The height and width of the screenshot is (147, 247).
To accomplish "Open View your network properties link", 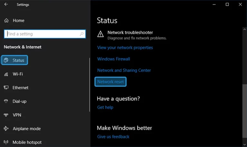I will tap(125, 48).
